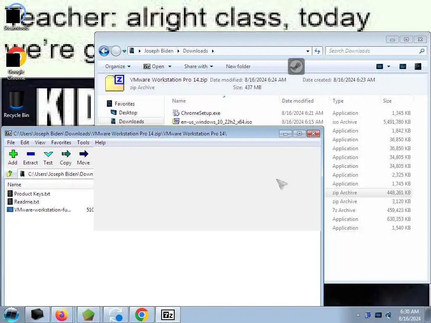431x323 pixels.
Task: Click the 7-Zip address path field
Action: pyautogui.click(x=56, y=174)
